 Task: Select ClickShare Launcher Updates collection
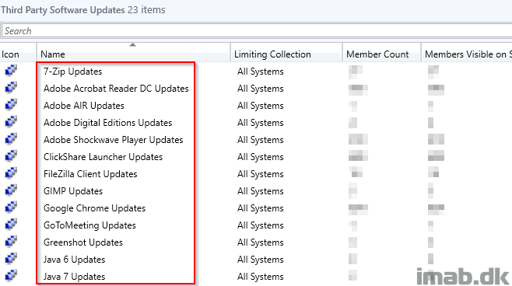(x=103, y=157)
